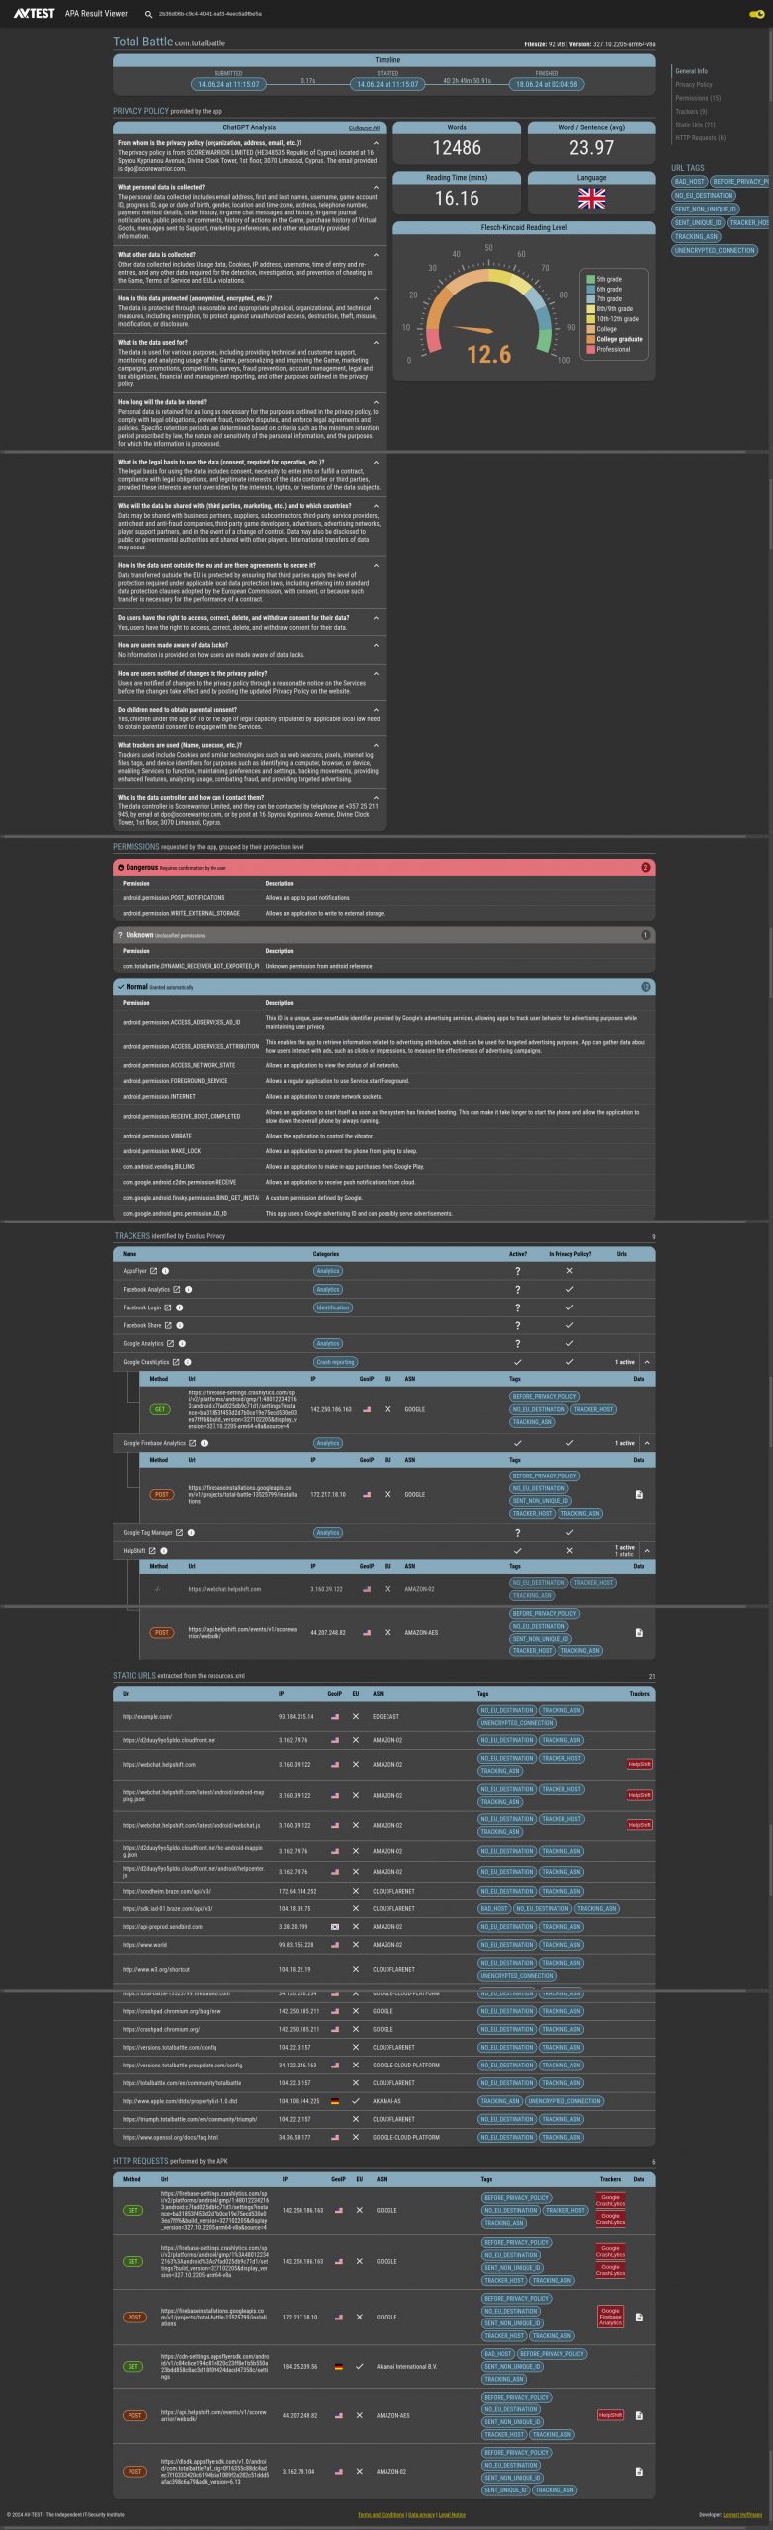Click the Google Firebase Analytics badge in HTTP Requests
773x2530 pixels.
(x=611, y=2317)
